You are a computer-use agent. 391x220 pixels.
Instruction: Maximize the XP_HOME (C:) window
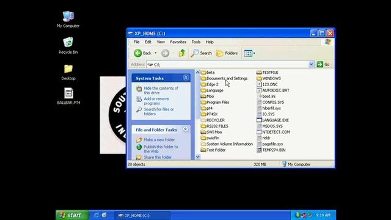click(322, 33)
